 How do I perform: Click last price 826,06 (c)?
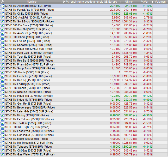pos(130,14)
